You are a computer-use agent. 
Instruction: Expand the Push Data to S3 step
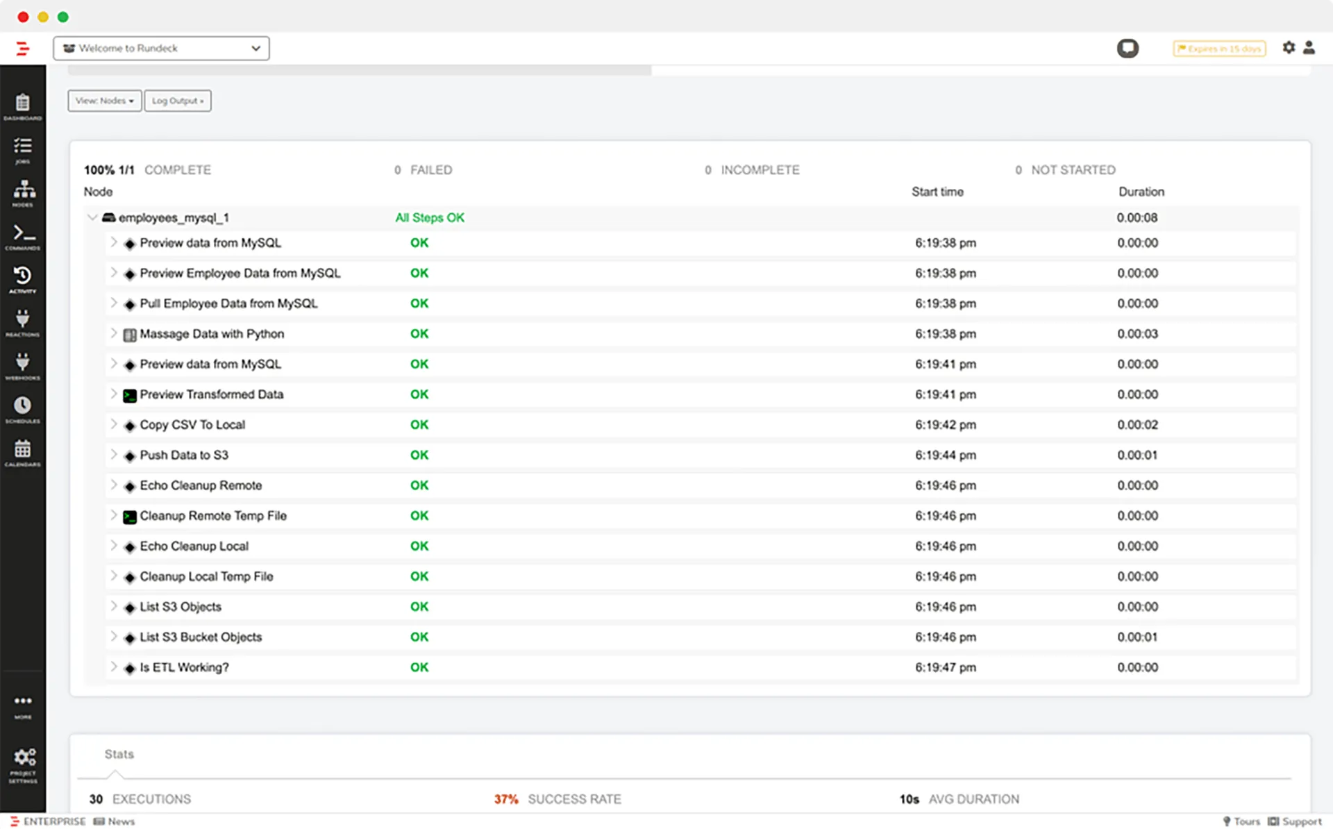(114, 455)
